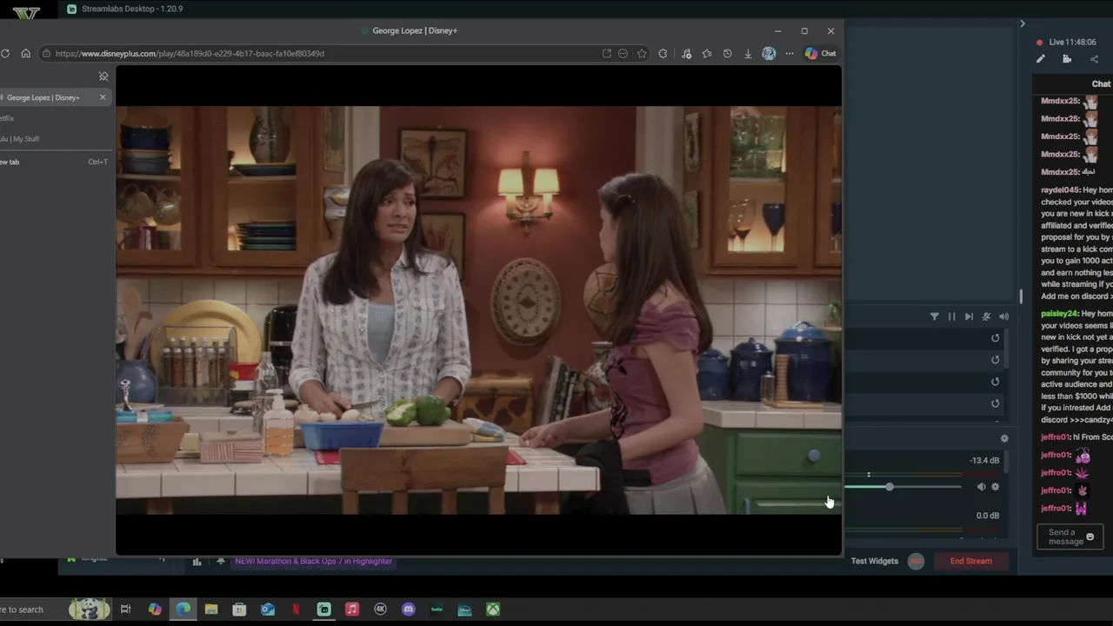Go to browser home page icon
The height and width of the screenshot is (626, 1113).
(x=25, y=53)
